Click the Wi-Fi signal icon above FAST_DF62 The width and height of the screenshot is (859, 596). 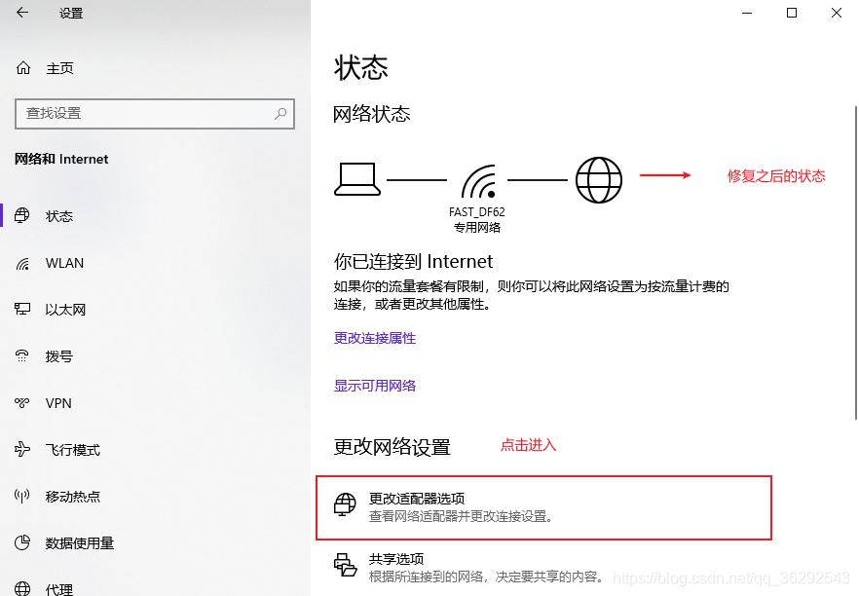(x=479, y=181)
